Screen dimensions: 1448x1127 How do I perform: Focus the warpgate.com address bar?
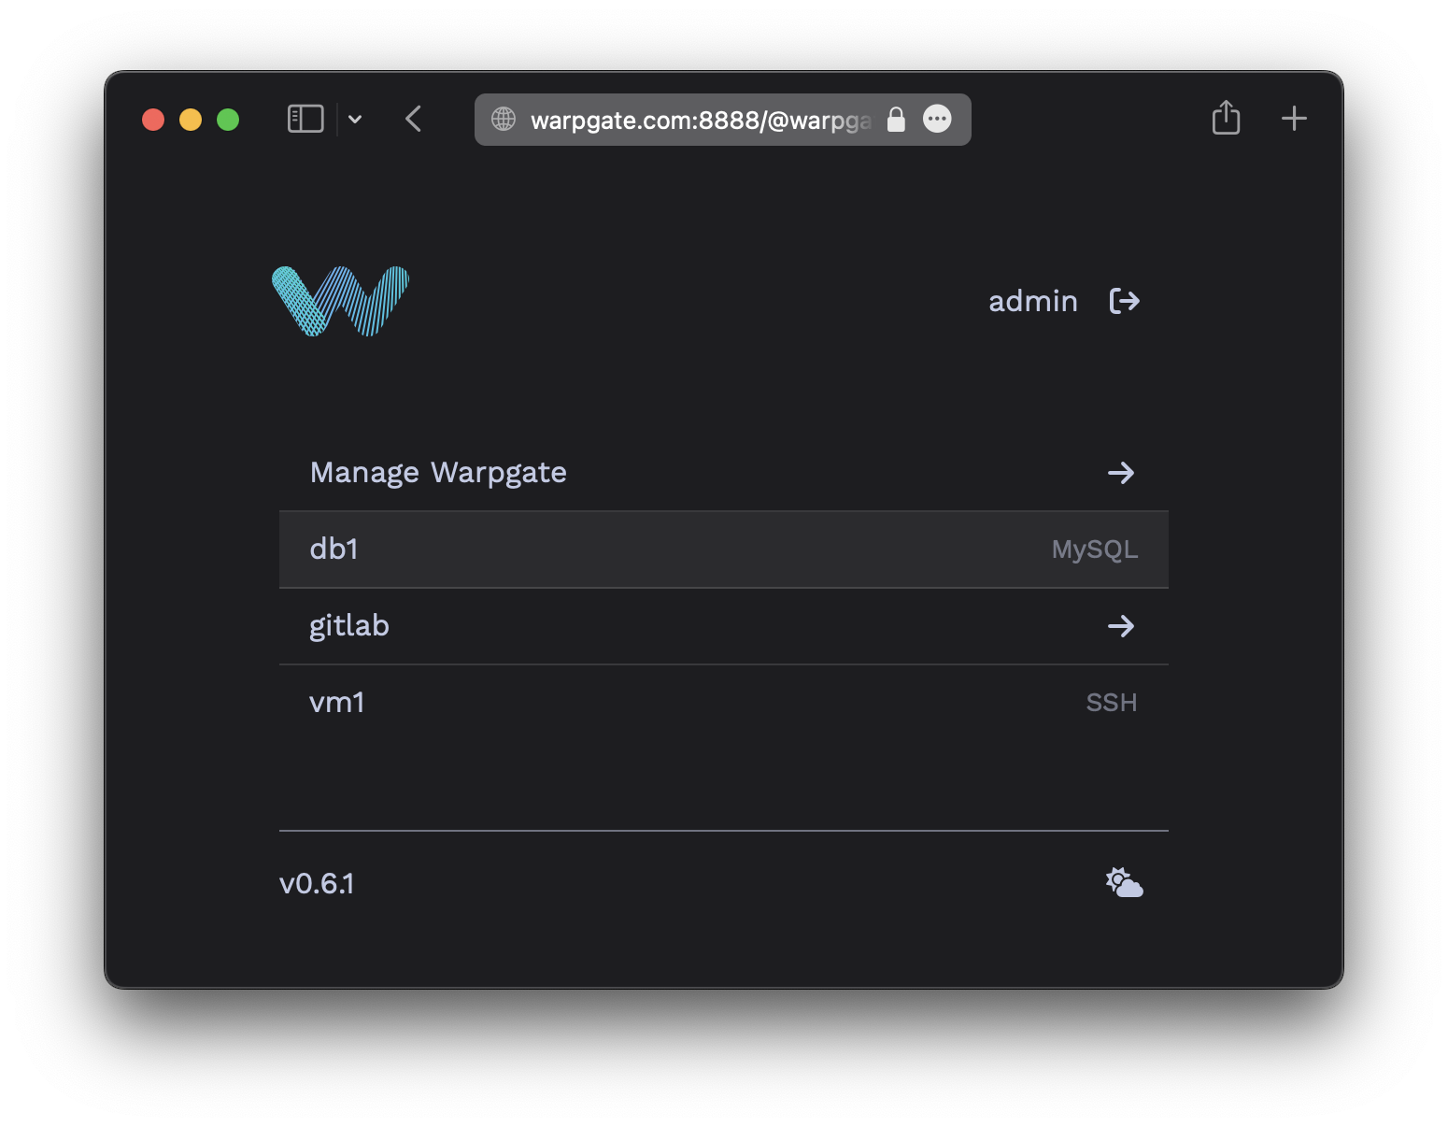[722, 120]
